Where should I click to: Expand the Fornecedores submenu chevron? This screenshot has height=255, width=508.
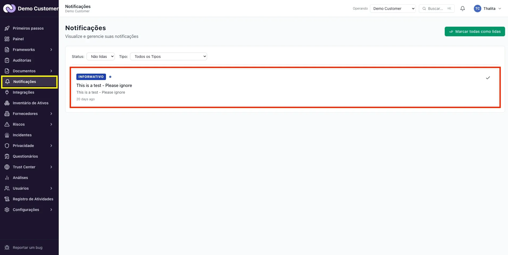click(x=51, y=114)
